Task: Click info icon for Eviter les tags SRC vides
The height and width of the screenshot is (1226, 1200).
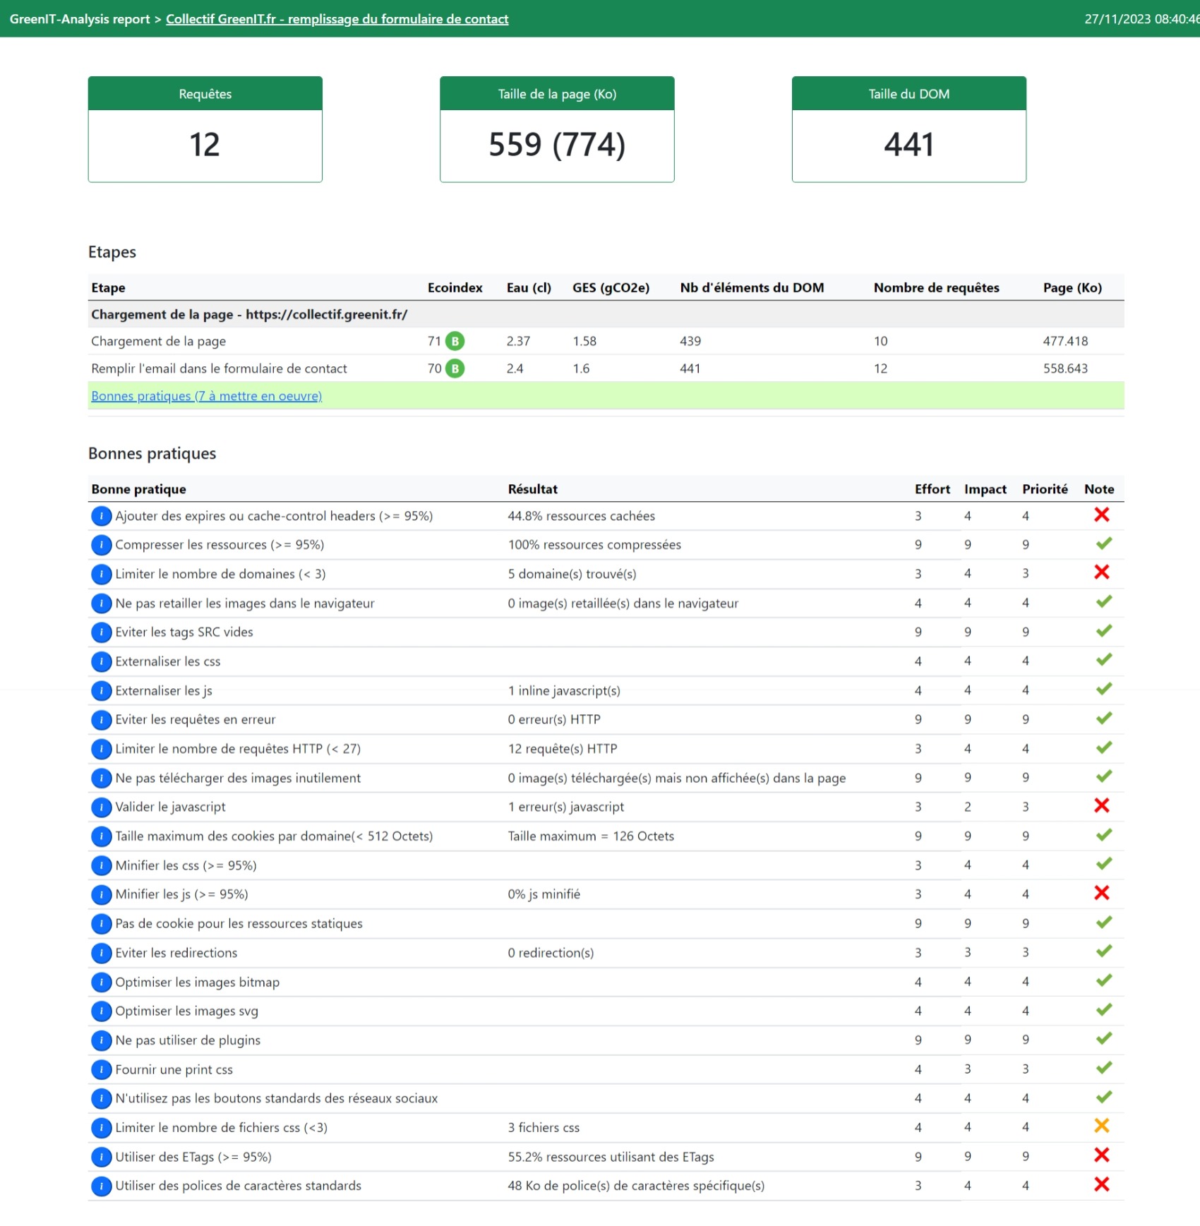Action: coord(101,632)
